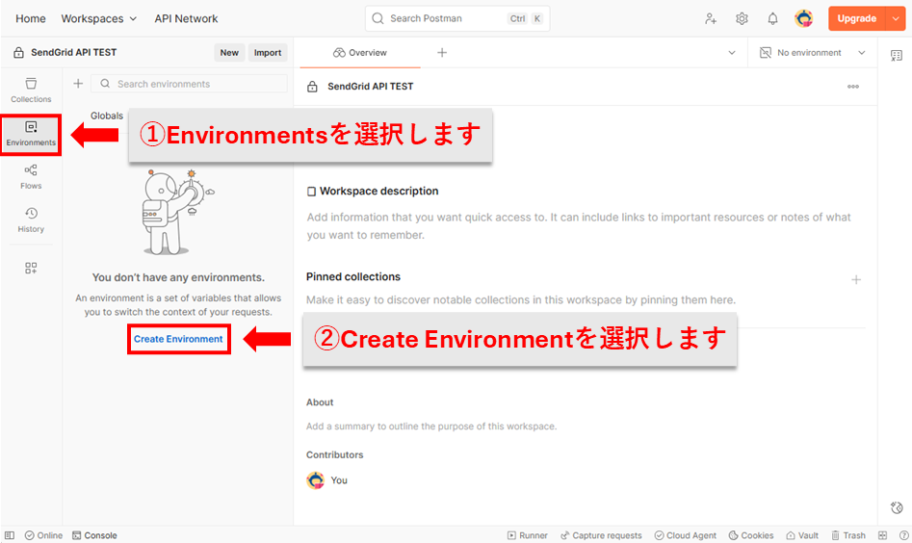Open the Collections sidebar panel
The height and width of the screenshot is (543, 912).
(x=31, y=90)
